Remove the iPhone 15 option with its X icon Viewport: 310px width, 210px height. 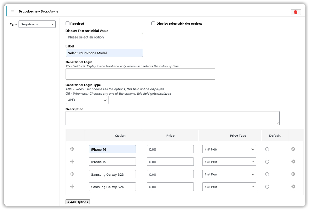pyautogui.click(x=293, y=161)
